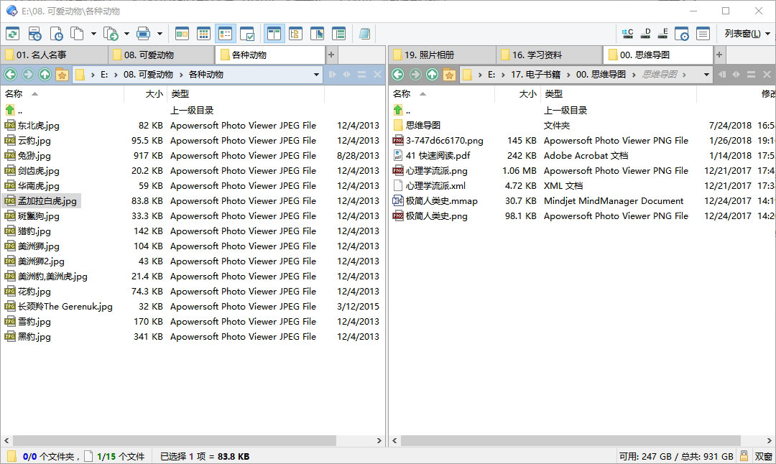
Task: Open the settings window via the gear toolbar icon
Action: point(682,33)
